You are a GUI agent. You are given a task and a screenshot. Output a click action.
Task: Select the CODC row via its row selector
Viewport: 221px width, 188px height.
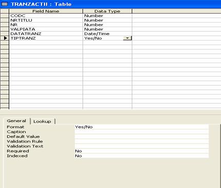(x=5, y=16)
